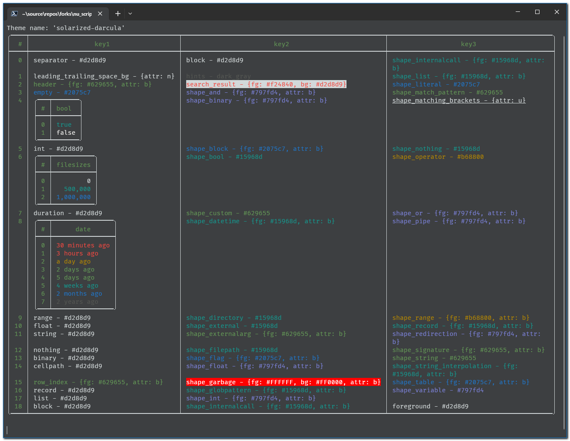Click 'cellpath - #d2d8d9' text
This screenshot has height=441, width=570.
(x=68, y=366)
